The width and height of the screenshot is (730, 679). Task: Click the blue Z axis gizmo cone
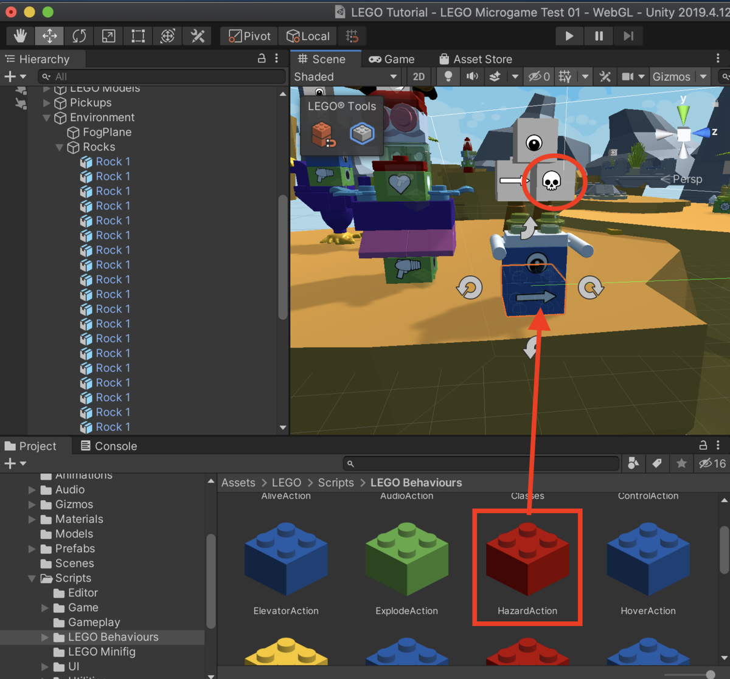click(701, 133)
